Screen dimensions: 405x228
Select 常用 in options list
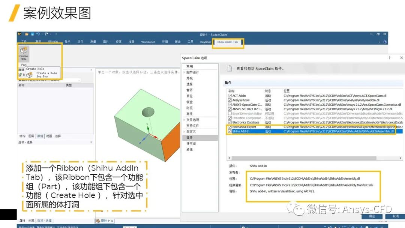point(190,66)
